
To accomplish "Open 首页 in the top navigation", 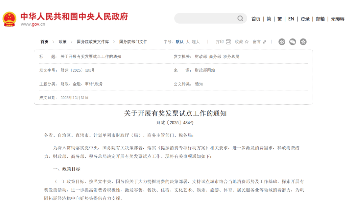I will point(256,19).
